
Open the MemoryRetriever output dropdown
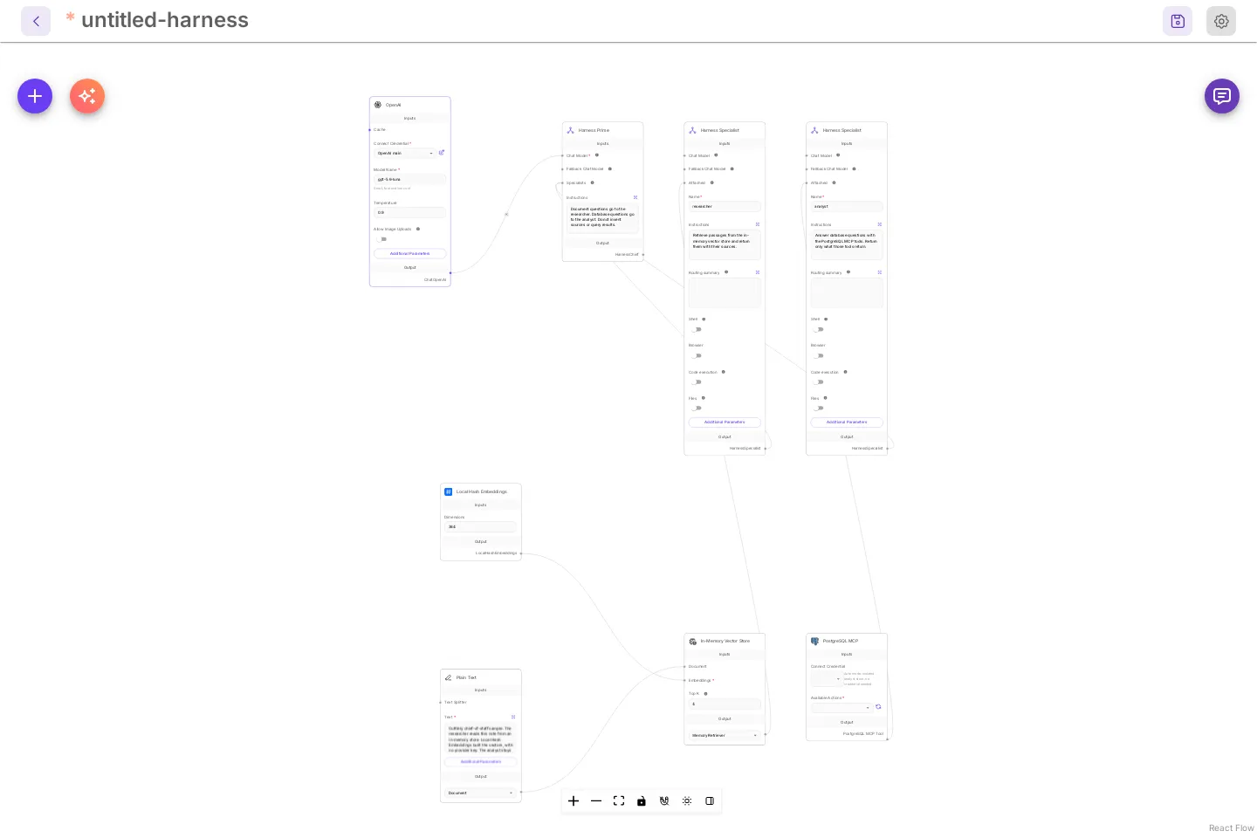pyautogui.click(x=725, y=735)
